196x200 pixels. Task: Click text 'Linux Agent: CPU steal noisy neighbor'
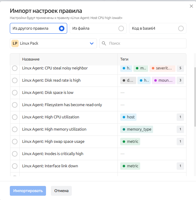[x=55, y=68]
